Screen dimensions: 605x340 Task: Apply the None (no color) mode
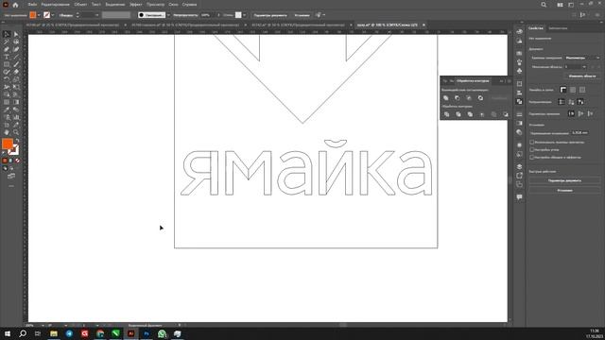click(17, 161)
